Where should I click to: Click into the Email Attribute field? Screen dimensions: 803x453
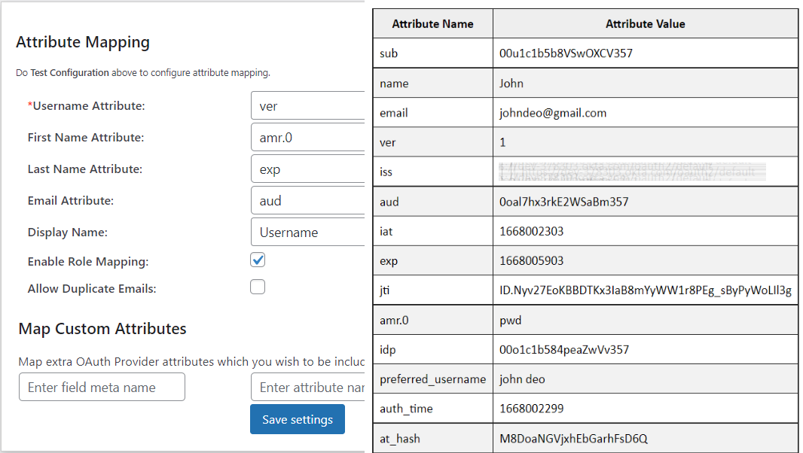coord(308,201)
